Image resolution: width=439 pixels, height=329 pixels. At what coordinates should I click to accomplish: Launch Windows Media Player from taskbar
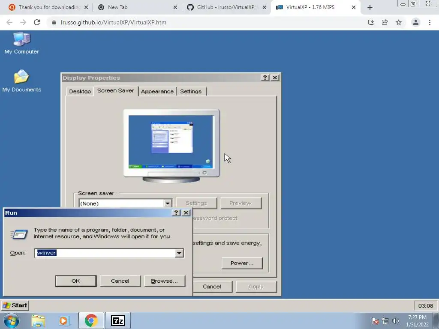[64, 320]
